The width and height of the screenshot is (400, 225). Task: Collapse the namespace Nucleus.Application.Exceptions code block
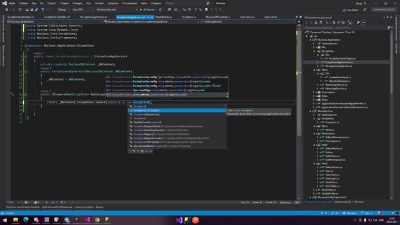point(25,46)
